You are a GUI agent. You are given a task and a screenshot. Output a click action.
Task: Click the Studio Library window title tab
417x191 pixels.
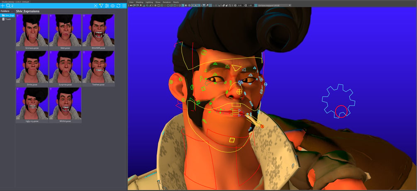point(15,2)
